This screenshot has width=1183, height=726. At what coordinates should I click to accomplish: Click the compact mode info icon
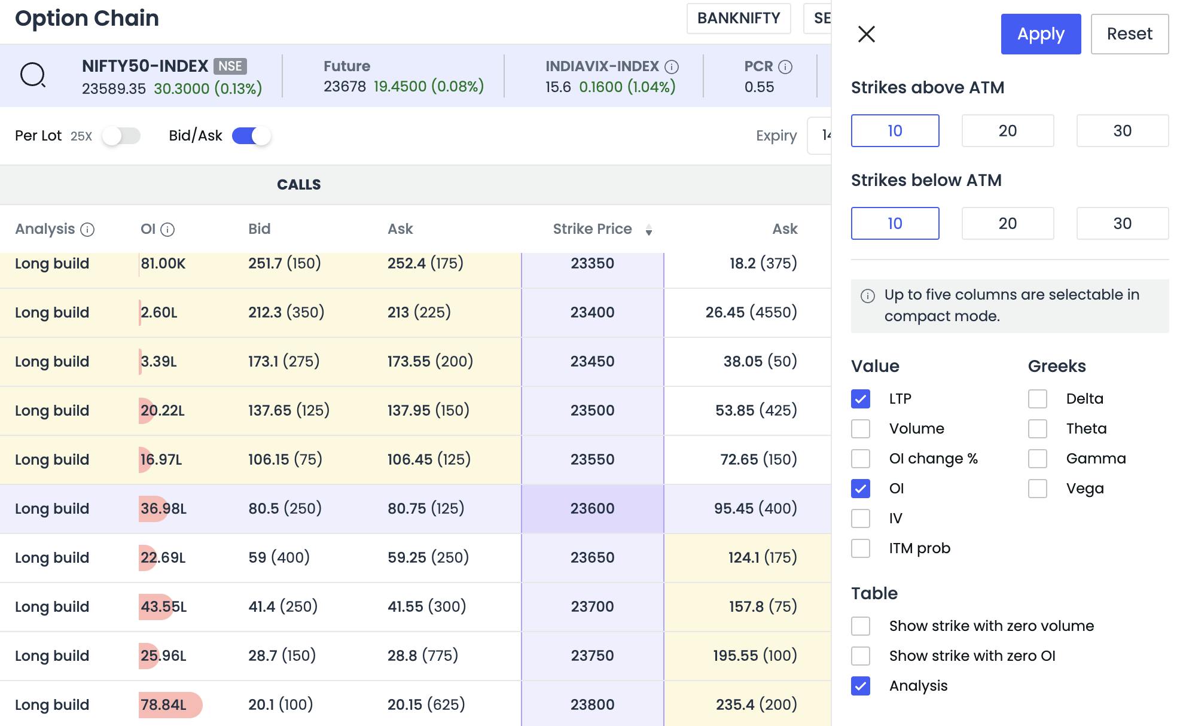(x=867, y=296)
